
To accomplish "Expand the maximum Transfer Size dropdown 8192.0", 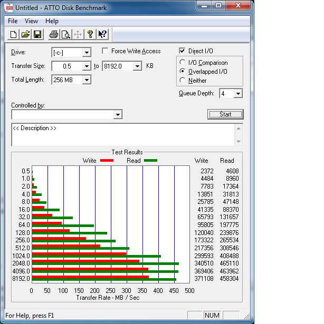I will pos(137,66).
